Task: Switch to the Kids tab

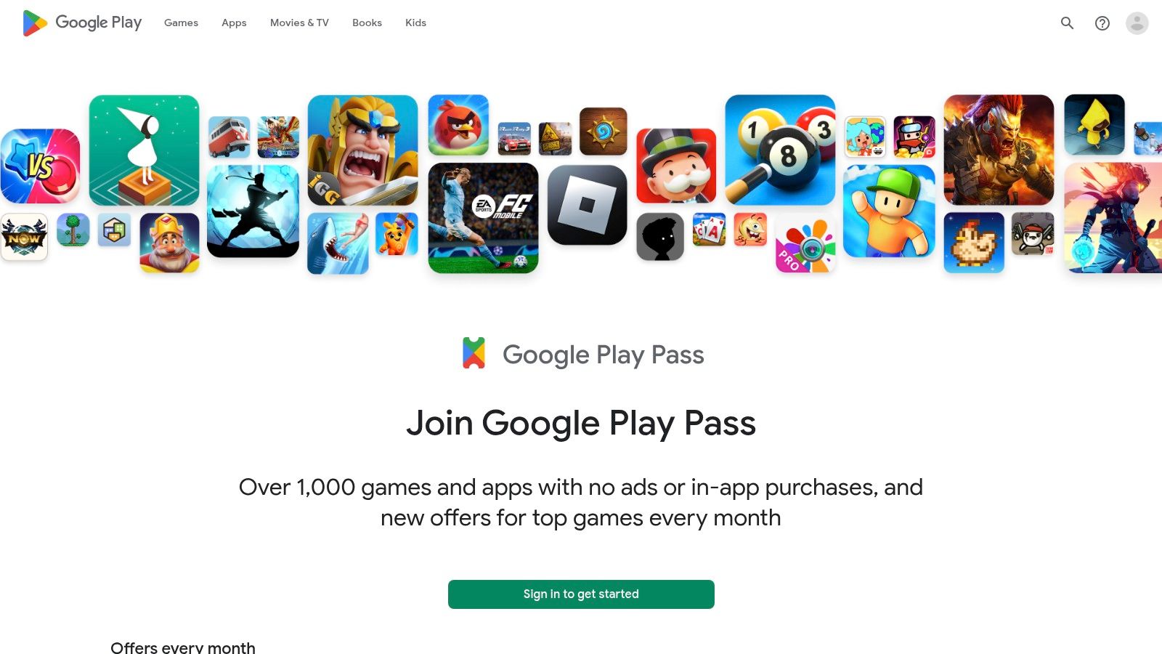Action: pos(415,23)
